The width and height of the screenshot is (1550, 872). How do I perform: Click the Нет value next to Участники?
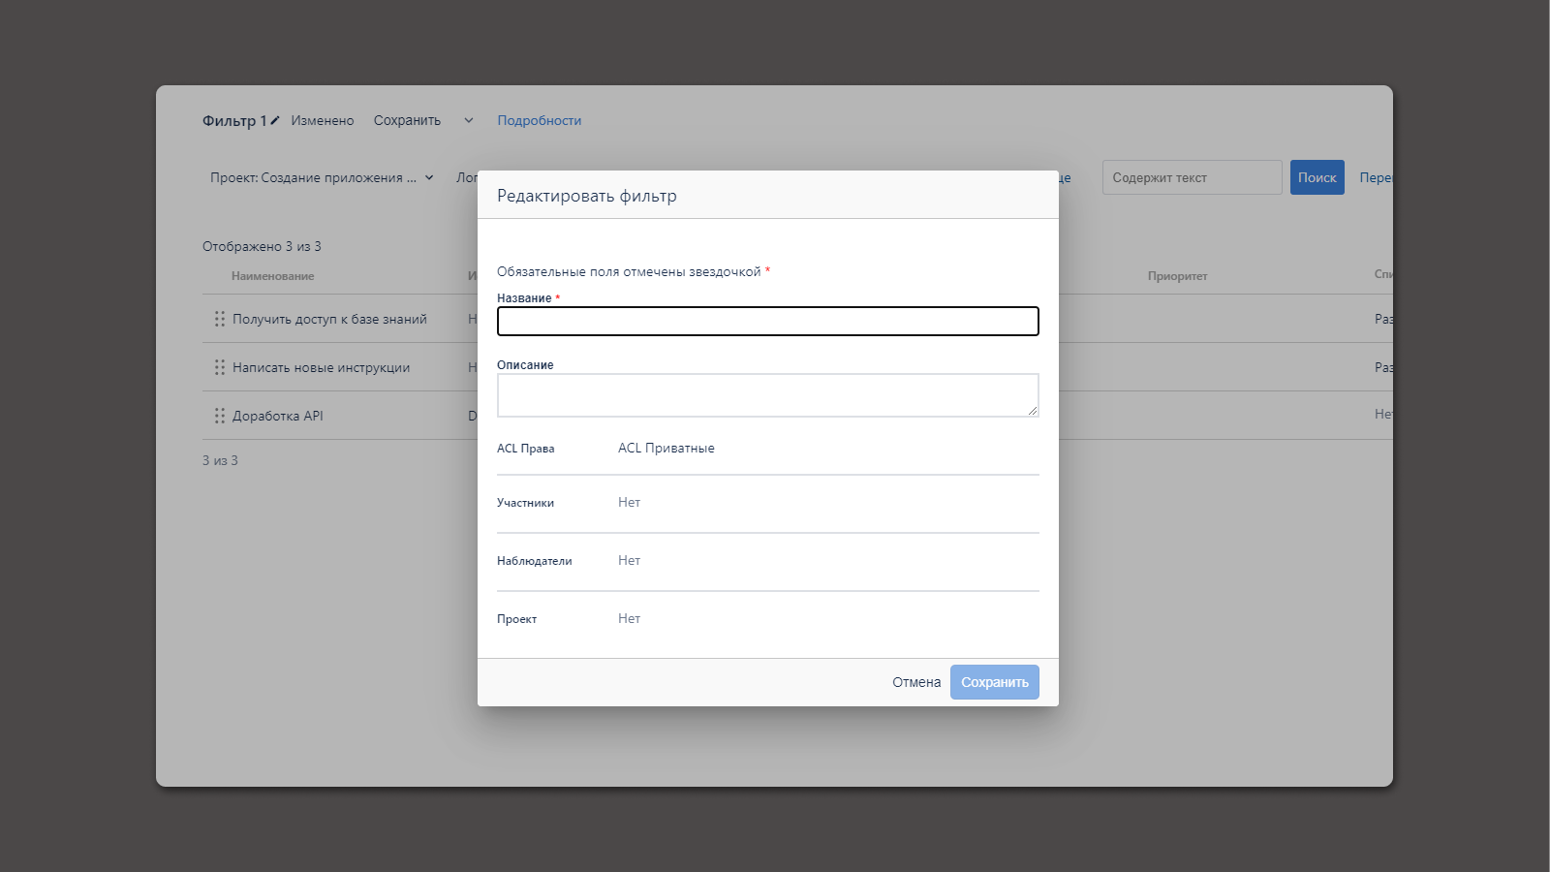[630, 502]
